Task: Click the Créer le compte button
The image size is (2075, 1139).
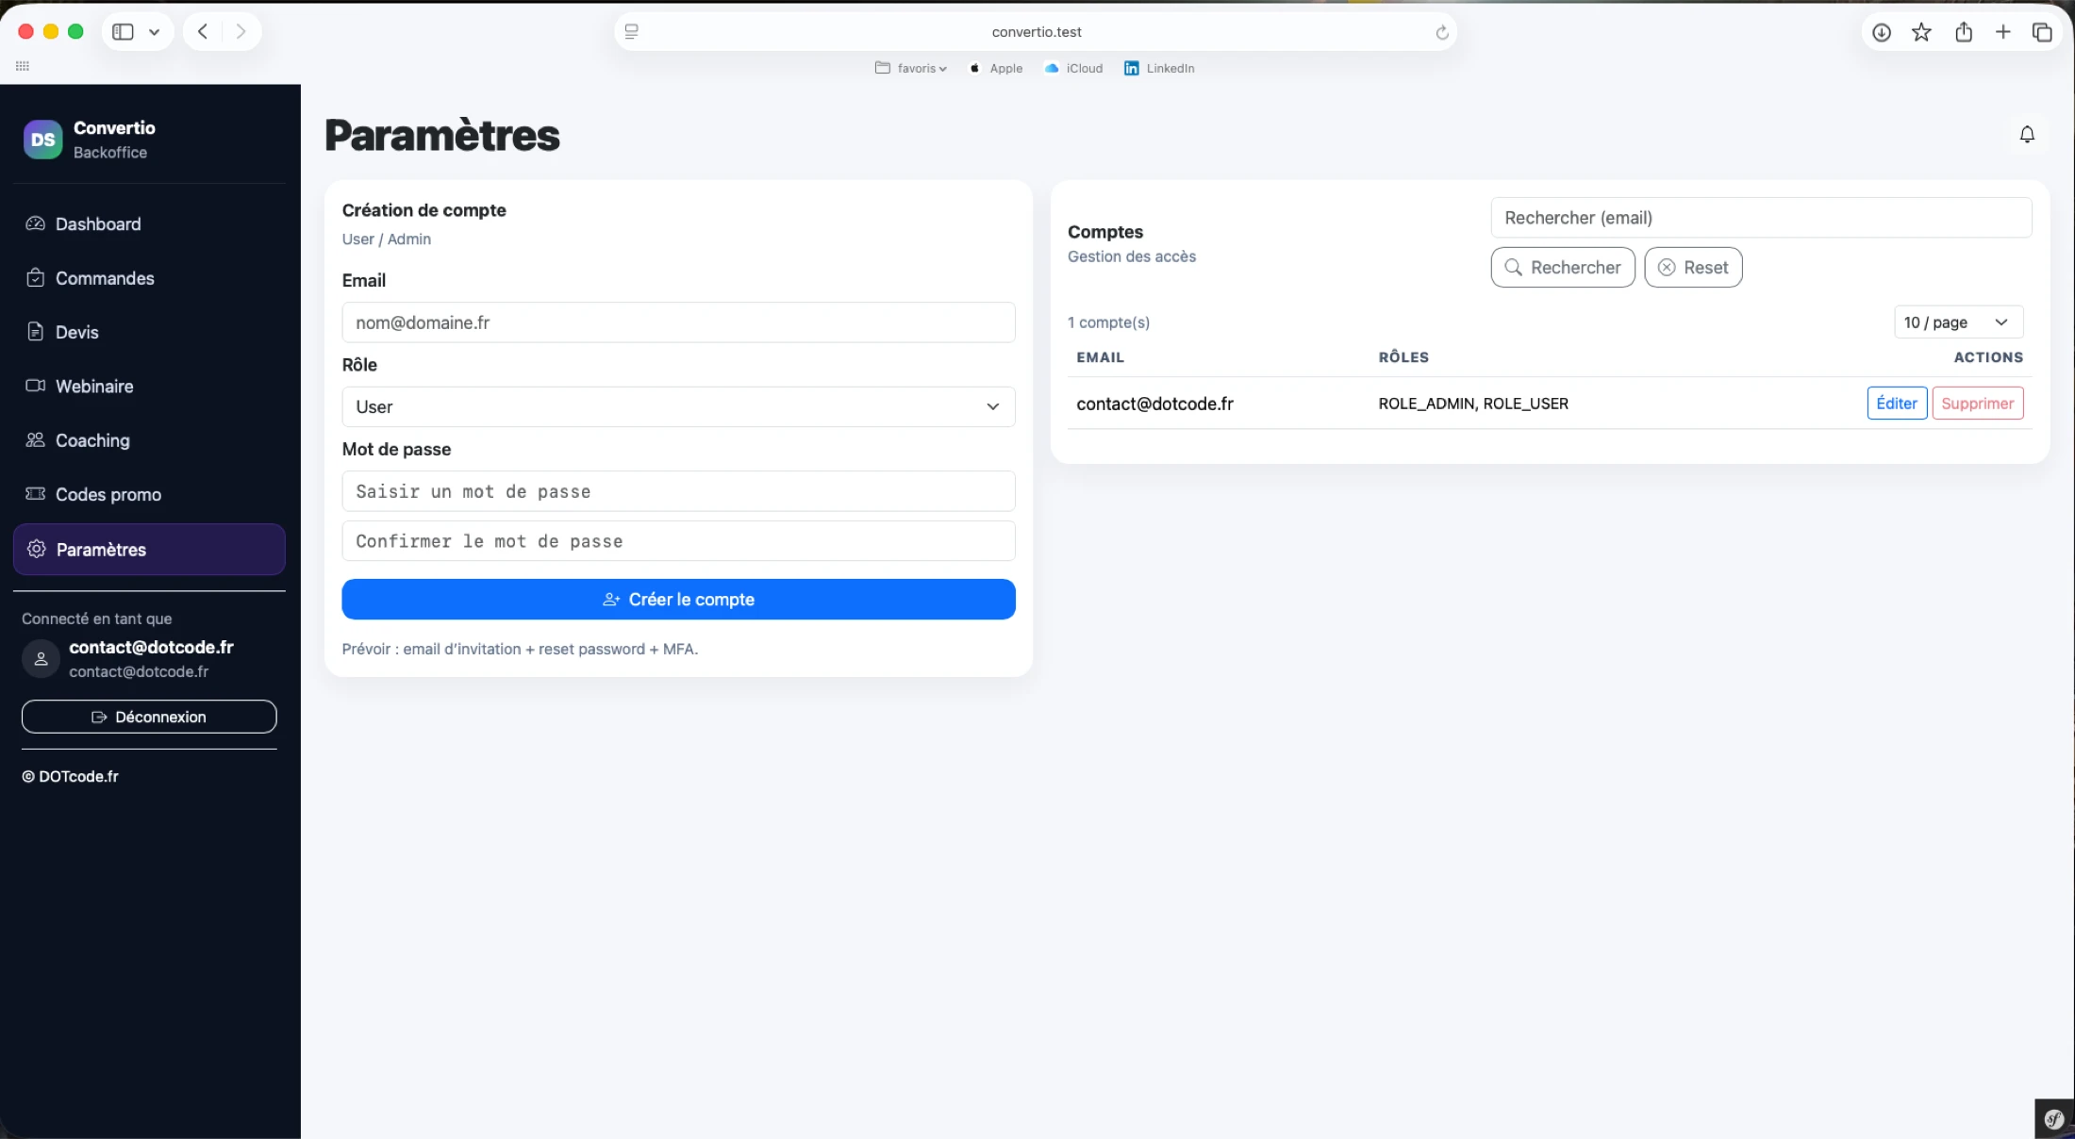Action: (678, 600)
